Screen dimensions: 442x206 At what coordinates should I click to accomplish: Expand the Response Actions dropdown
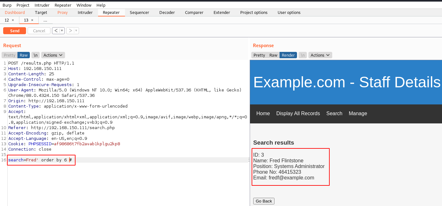click(x=320, y=55)
